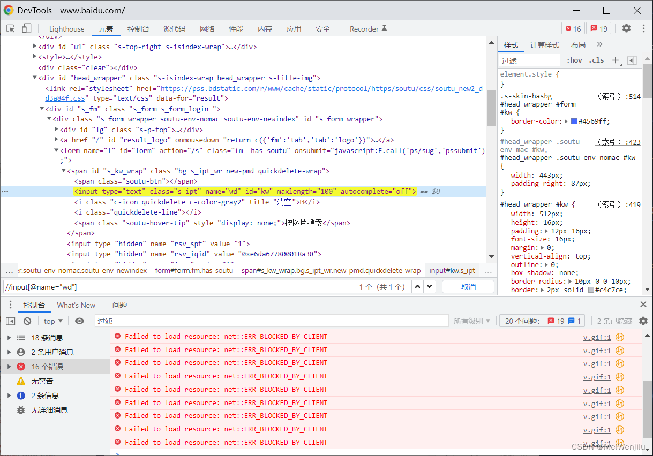This screenshot has width=653, height=456.
Task: Expand the div id="lg" node
Action: [x=57, y=130]
